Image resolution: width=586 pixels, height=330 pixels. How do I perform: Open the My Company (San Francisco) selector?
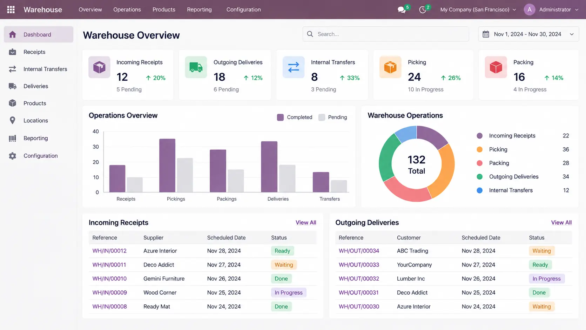[478, 9]
